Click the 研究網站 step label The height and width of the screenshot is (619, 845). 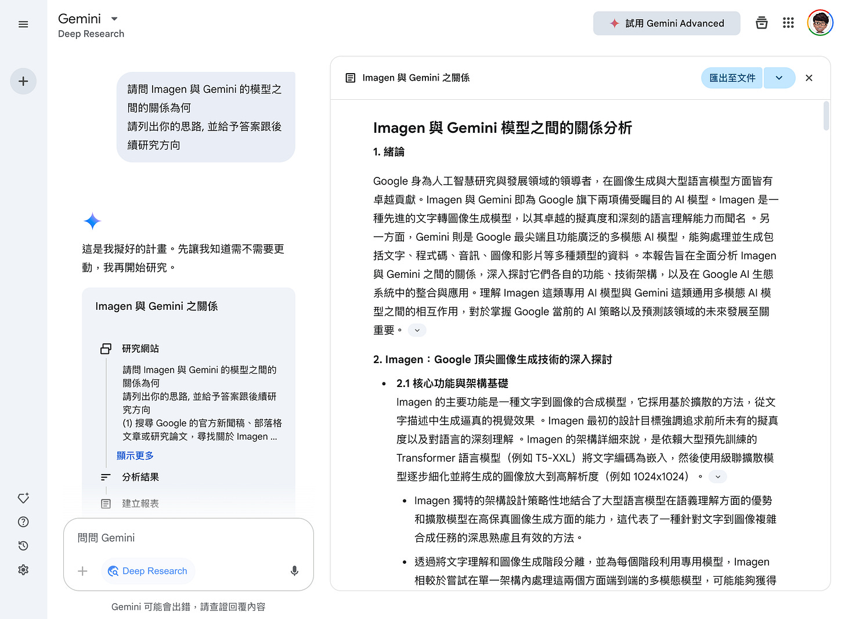(140, 349)
